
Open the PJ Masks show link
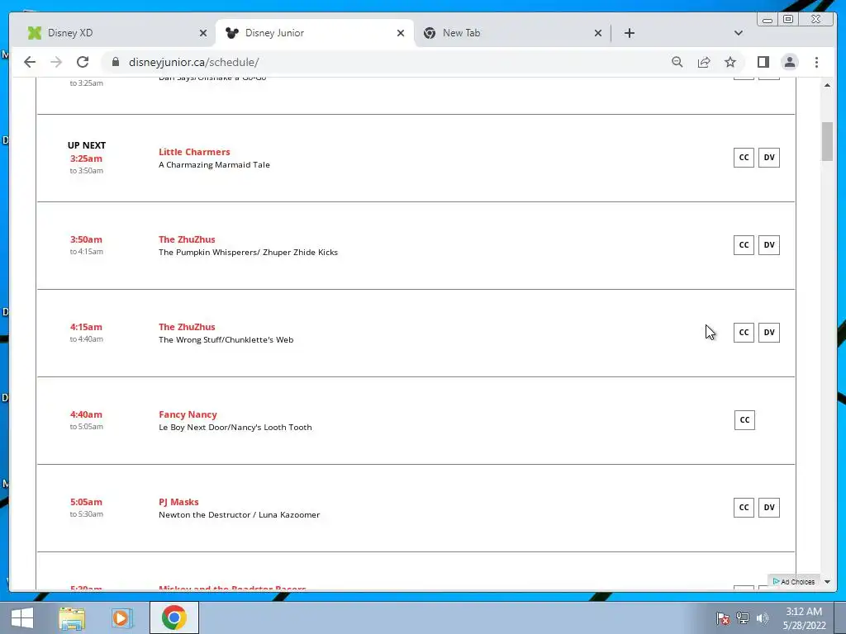tap(178, 502)
